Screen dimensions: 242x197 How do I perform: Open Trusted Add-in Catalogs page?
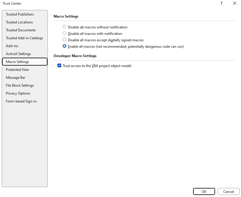[25, 38]
